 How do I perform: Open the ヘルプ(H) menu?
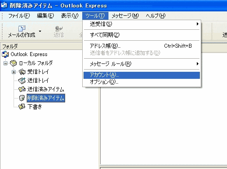156,16
